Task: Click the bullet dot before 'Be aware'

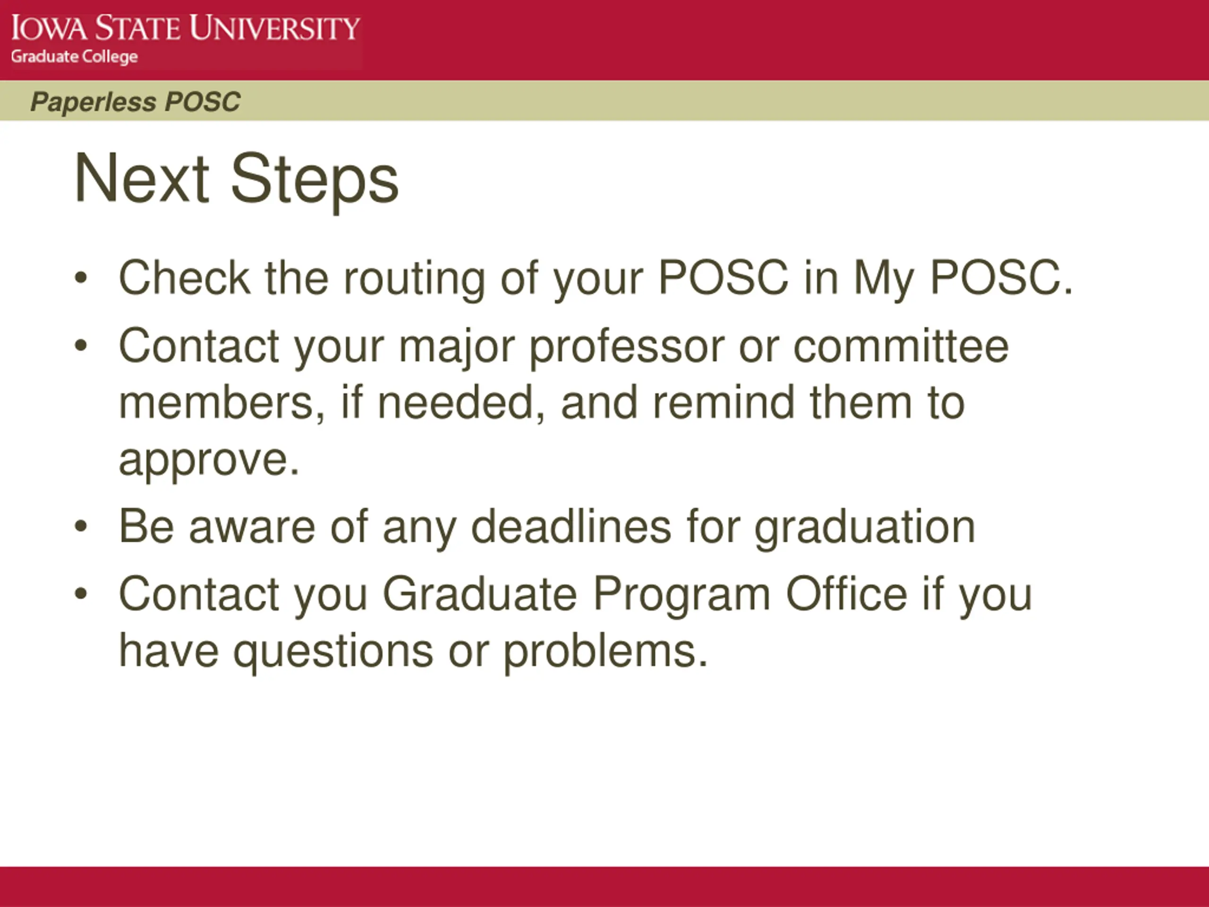Action: coord(81,526)
